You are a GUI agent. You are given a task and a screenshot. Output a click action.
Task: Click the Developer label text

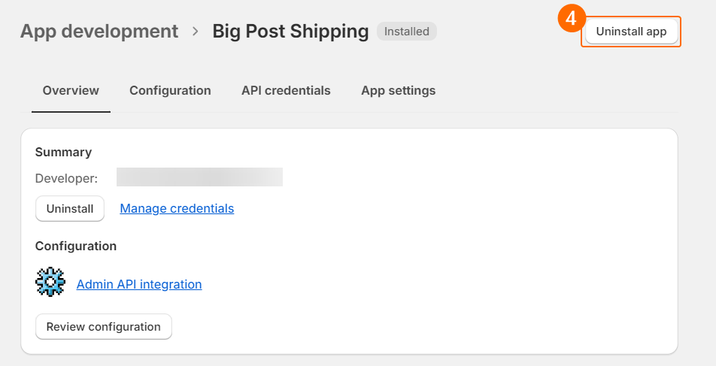[66, 179]
